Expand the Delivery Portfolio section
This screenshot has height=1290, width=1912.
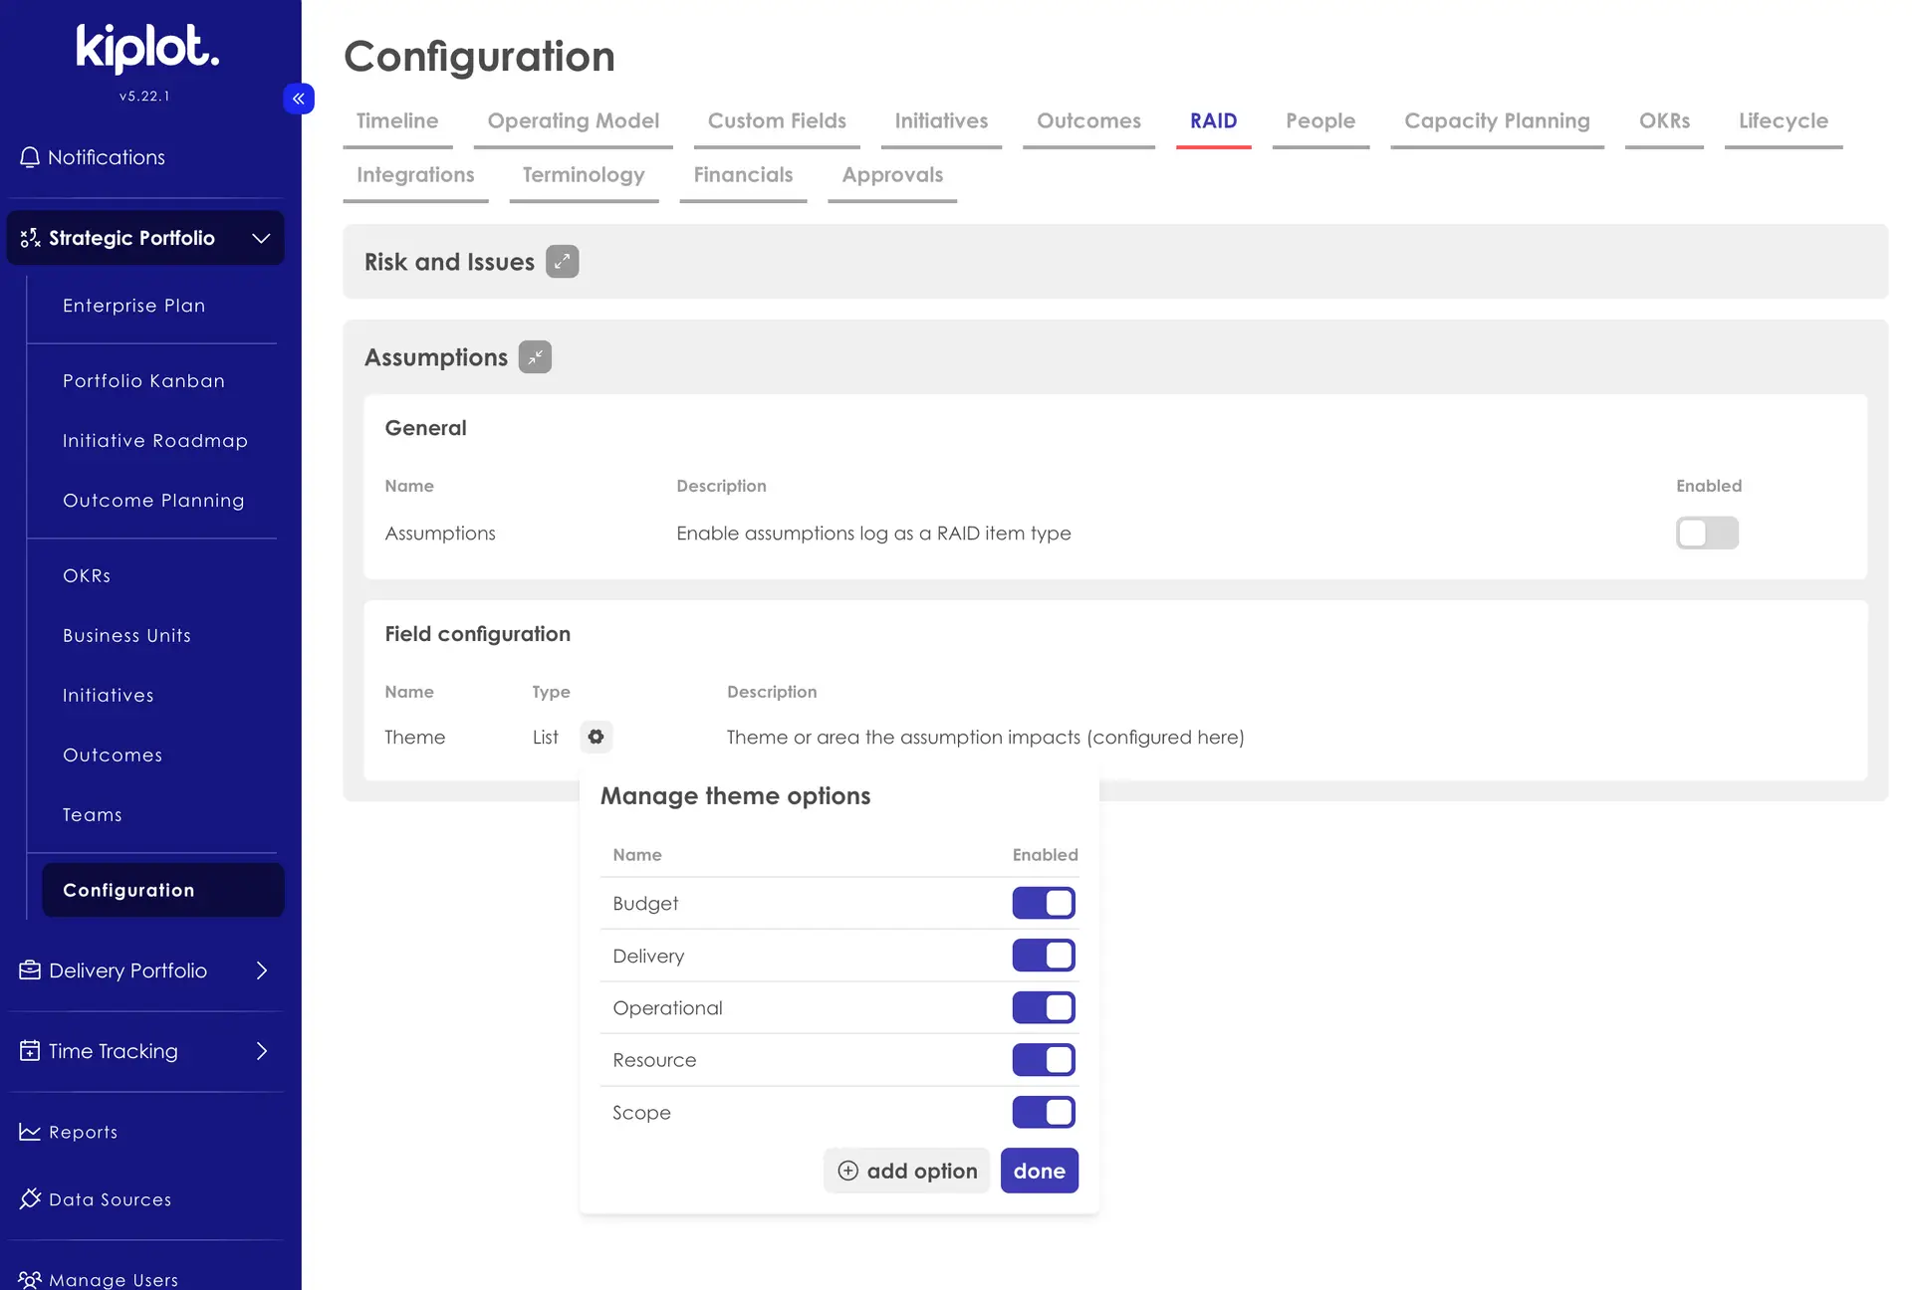coord(262,969)
